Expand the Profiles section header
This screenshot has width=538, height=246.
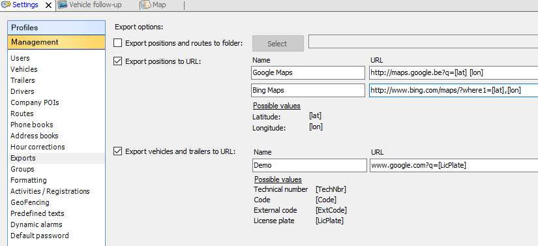[x=56, y=27]
